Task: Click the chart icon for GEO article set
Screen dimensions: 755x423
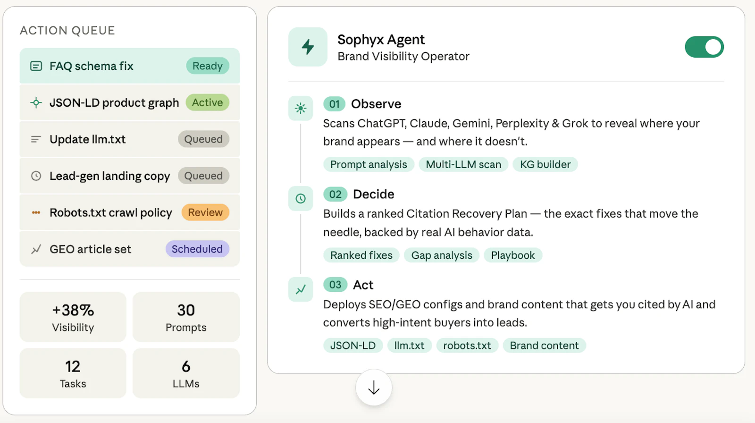Action: tap(36, 249)
